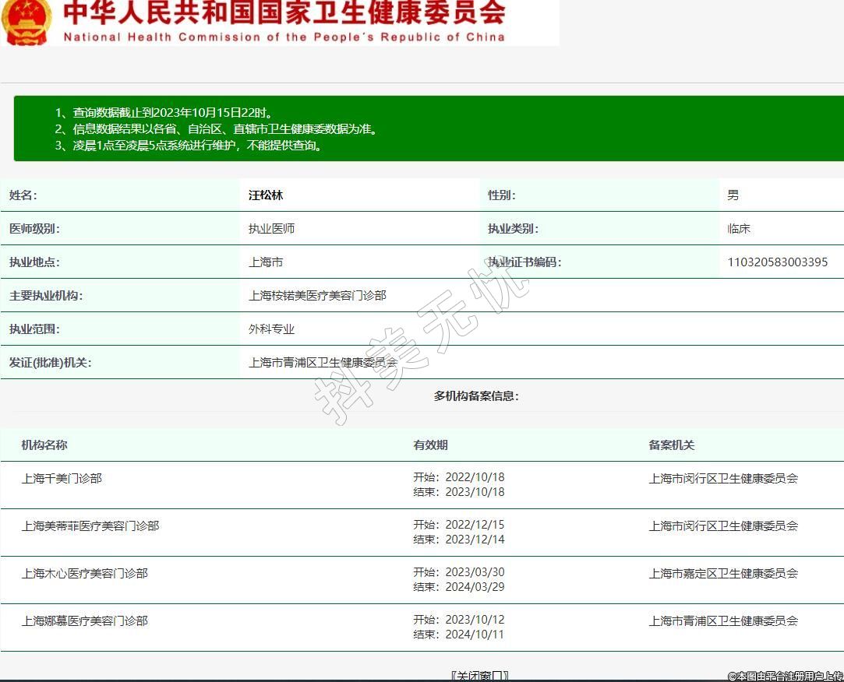
Task: Click the issuing authority 上海市青浦区卫生健康委员会 in the 发证机关 row
Action: (x=323, y=363)
